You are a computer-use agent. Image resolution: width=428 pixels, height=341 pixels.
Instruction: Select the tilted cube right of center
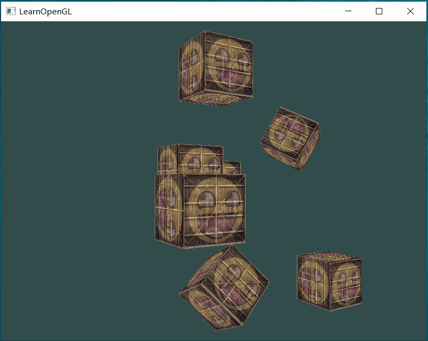click(x=290, y=138)
